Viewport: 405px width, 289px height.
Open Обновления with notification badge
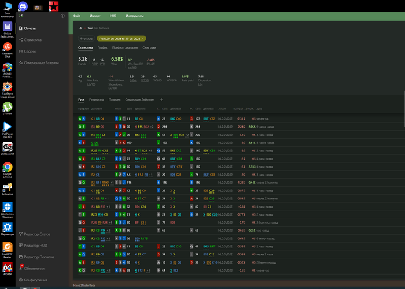(31, 268)
